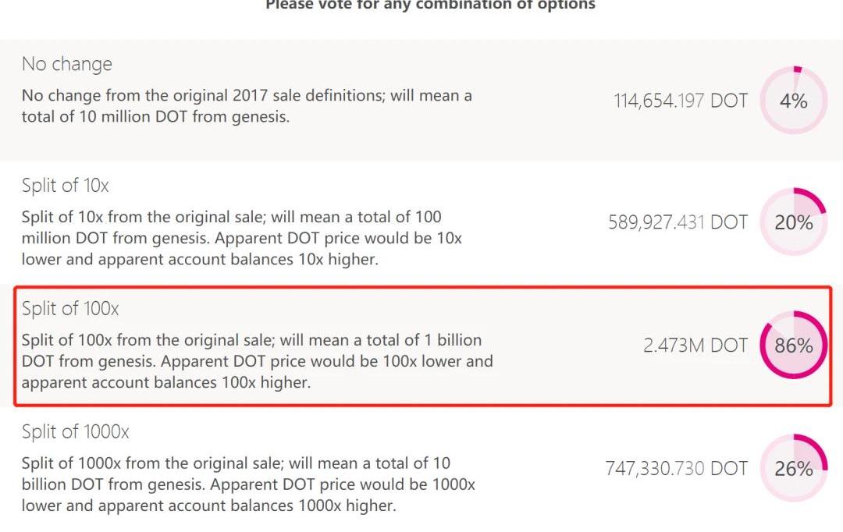Select the "No change" option title
The image size is (843, 532).
pyautogui.click(x=67, y=64)
